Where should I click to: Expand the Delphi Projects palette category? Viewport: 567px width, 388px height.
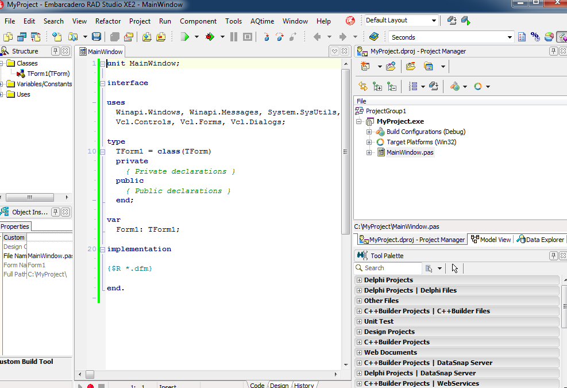[360, 280]
